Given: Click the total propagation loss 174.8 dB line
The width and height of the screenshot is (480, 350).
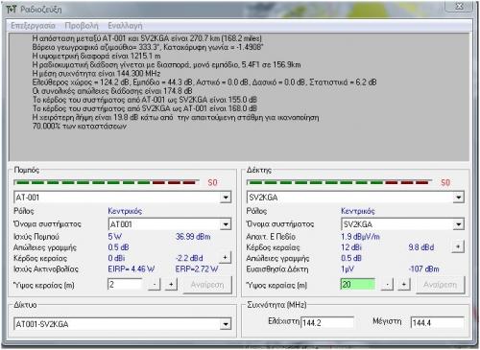Looking at the screenshot, I should click(112, 91).
